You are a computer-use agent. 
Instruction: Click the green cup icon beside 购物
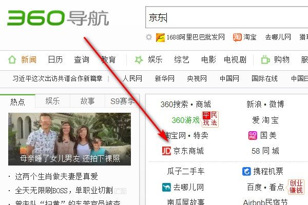(x=265, y=59)
